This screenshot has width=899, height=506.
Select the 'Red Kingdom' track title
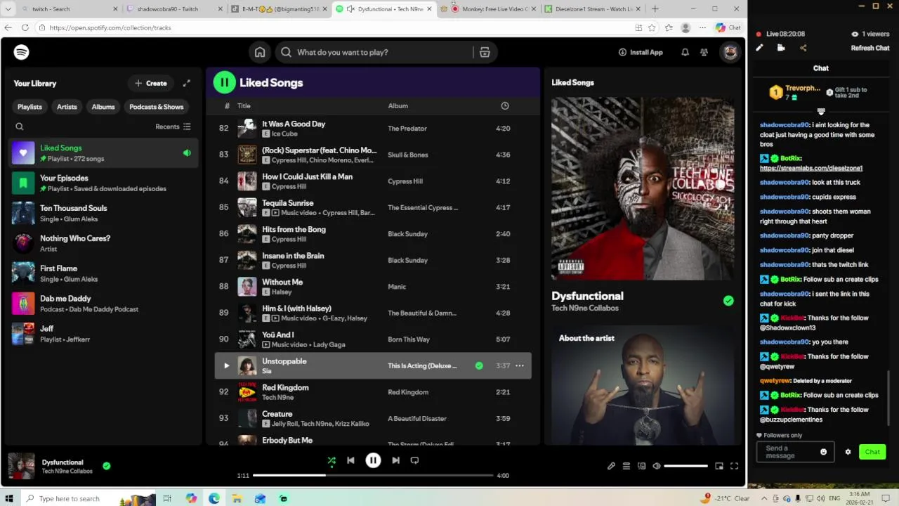click(x=285, y=387)
